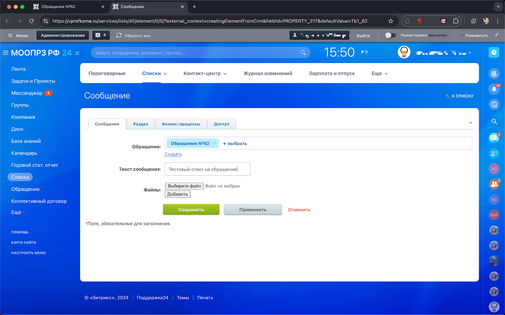Click the search magnifier icon in the right sidebar
The width and height of the screenshot is (505, 315).
(494, 121)
